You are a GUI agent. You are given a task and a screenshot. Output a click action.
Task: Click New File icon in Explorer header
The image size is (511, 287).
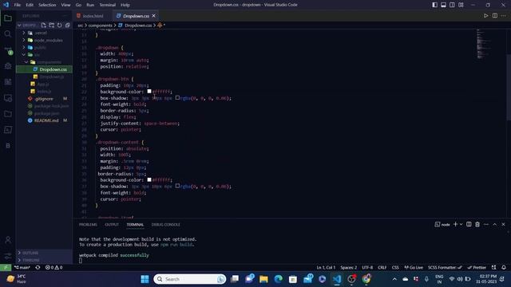(44, 25)
